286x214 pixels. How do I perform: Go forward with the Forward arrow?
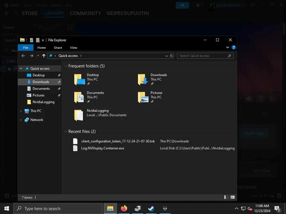pos(31,56)
